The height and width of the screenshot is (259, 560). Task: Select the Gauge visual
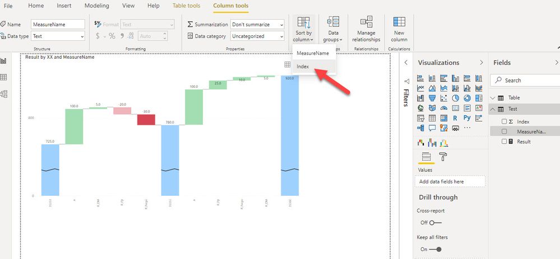click(444, 108)
